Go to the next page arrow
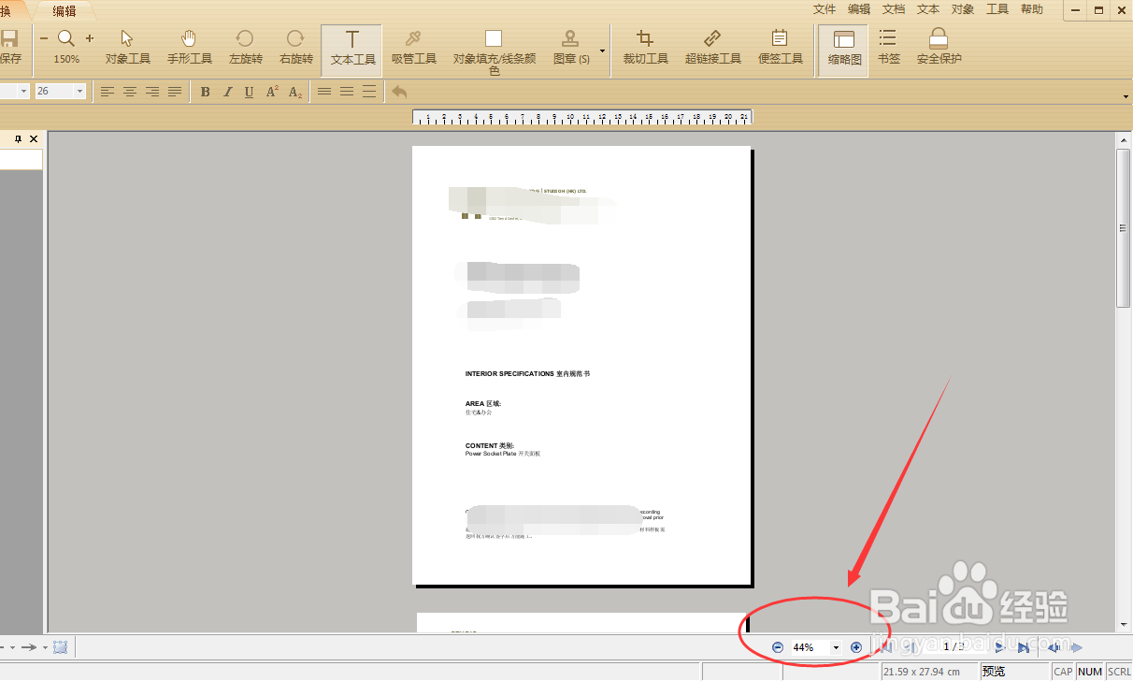The height and width of the screenshot is (681, 1133). tap(999, 647)
